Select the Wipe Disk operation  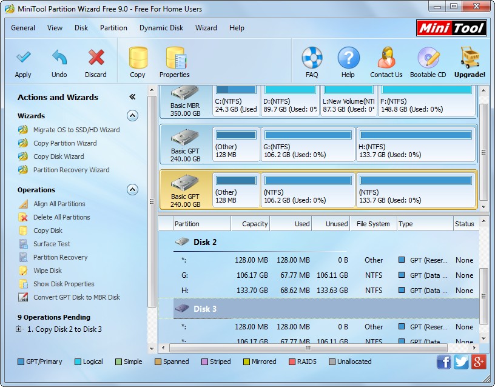coord(48,271)
